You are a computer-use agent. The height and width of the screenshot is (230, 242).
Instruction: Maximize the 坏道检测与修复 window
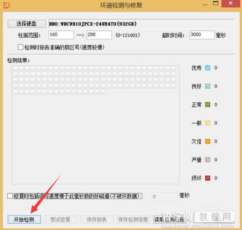[215, 4]
